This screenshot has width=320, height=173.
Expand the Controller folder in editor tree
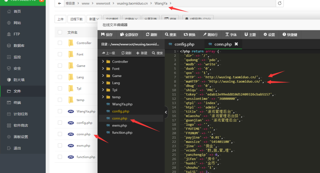[x=103, y=62]
